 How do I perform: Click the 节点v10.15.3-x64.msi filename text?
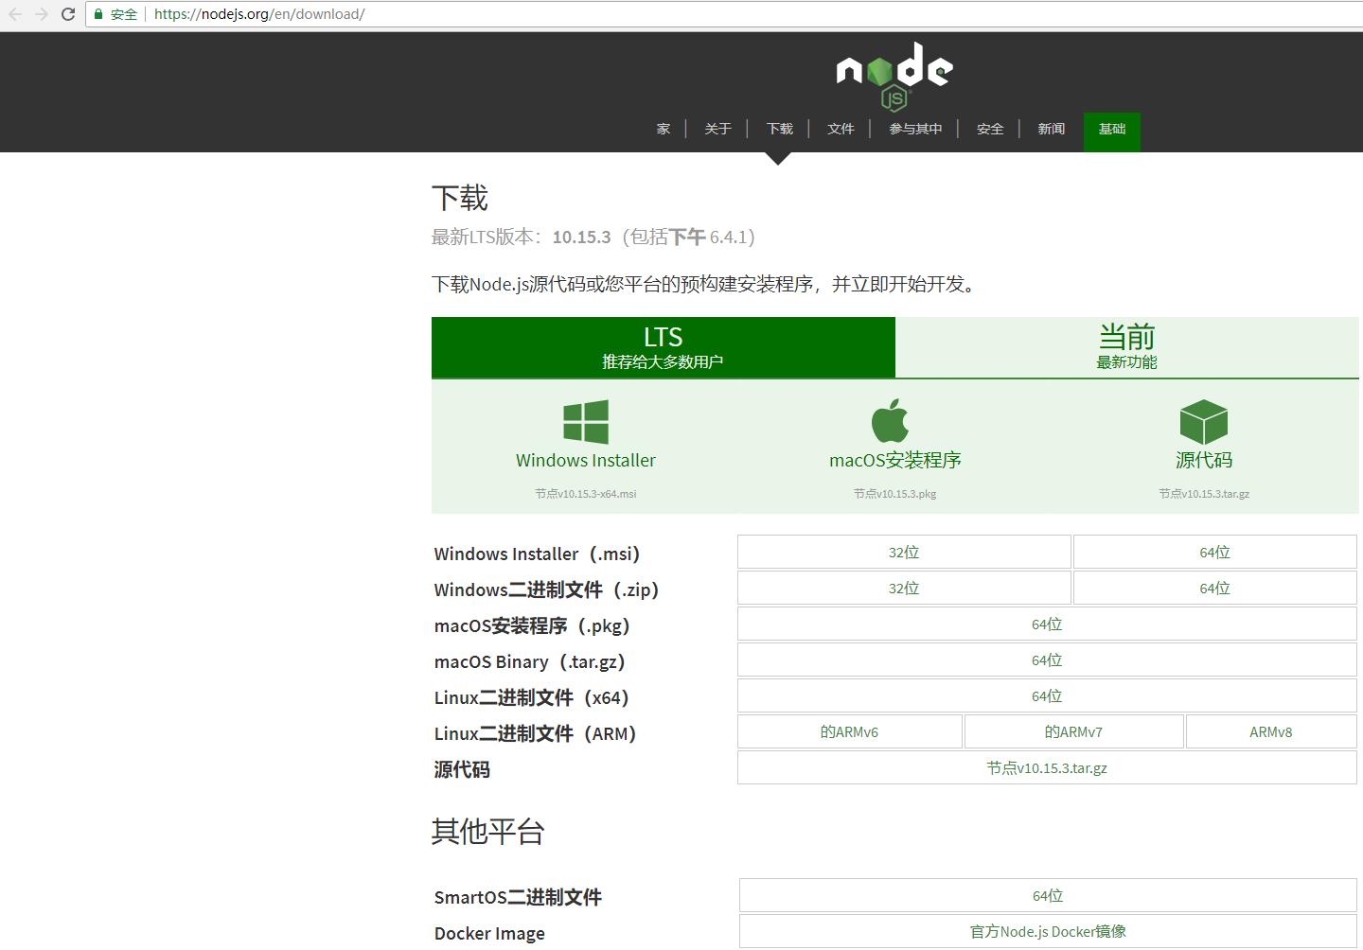tap(586, 494)
